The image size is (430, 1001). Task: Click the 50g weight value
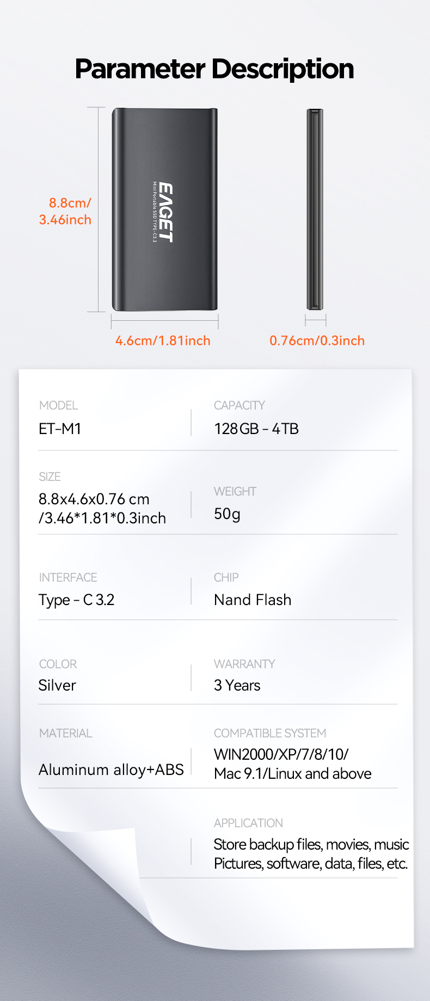coord(227,514)
